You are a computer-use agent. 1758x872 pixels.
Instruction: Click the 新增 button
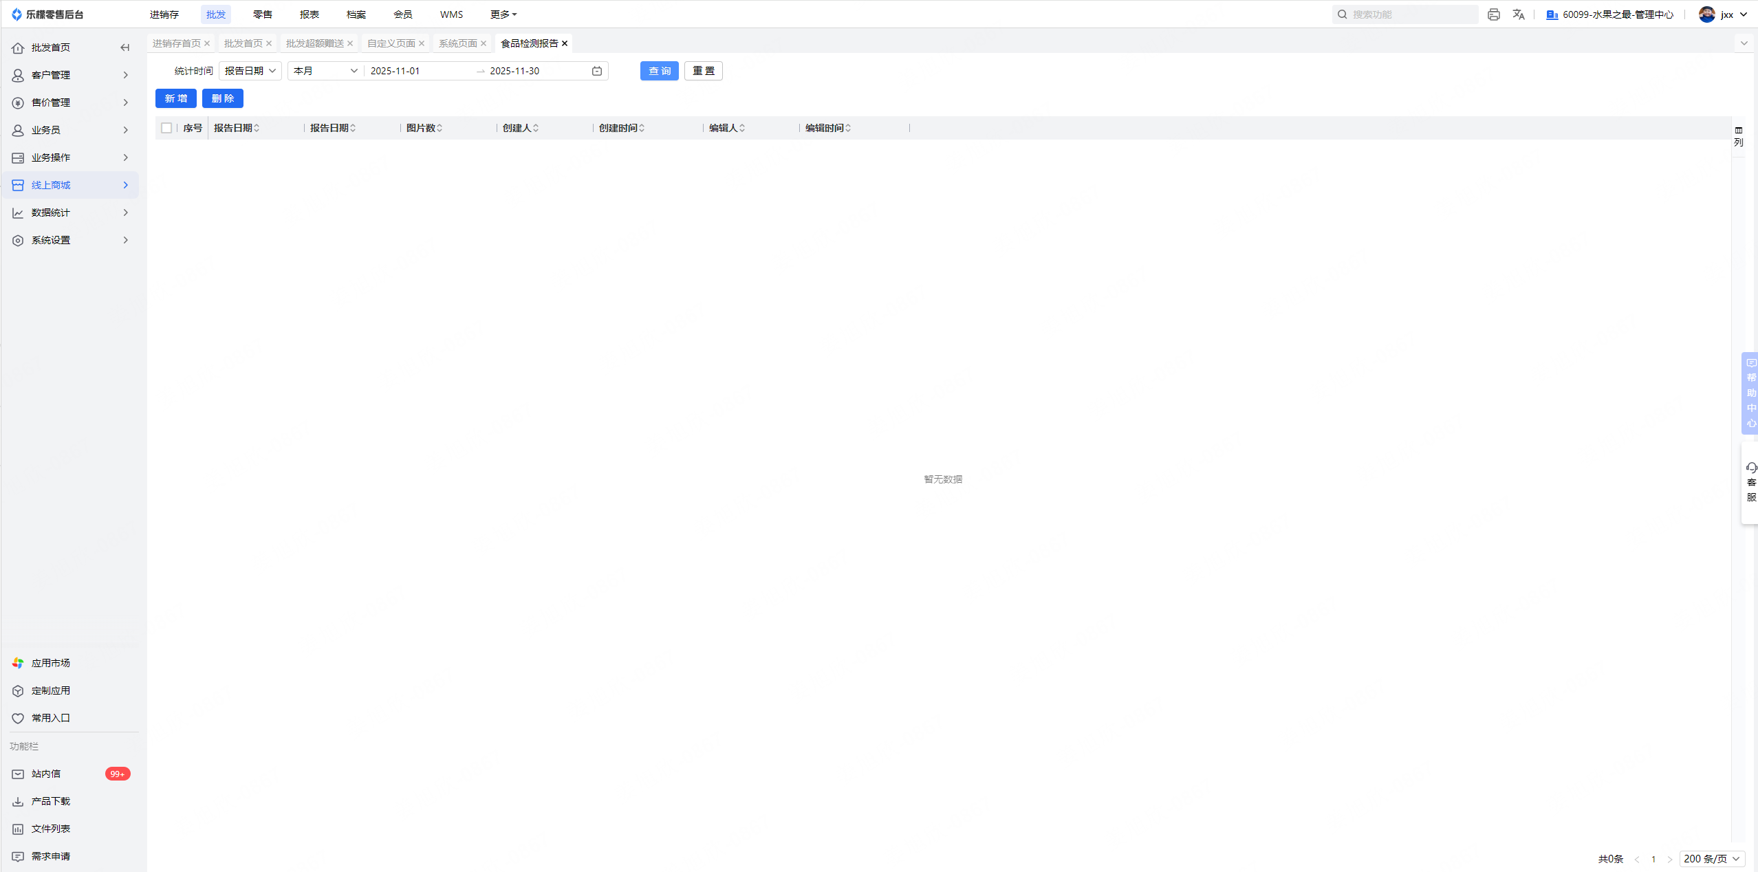click(175, 98)
